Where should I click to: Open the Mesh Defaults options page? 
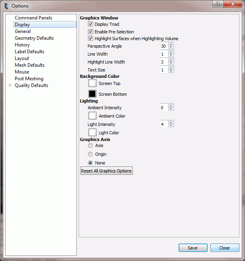coord(29,65)
